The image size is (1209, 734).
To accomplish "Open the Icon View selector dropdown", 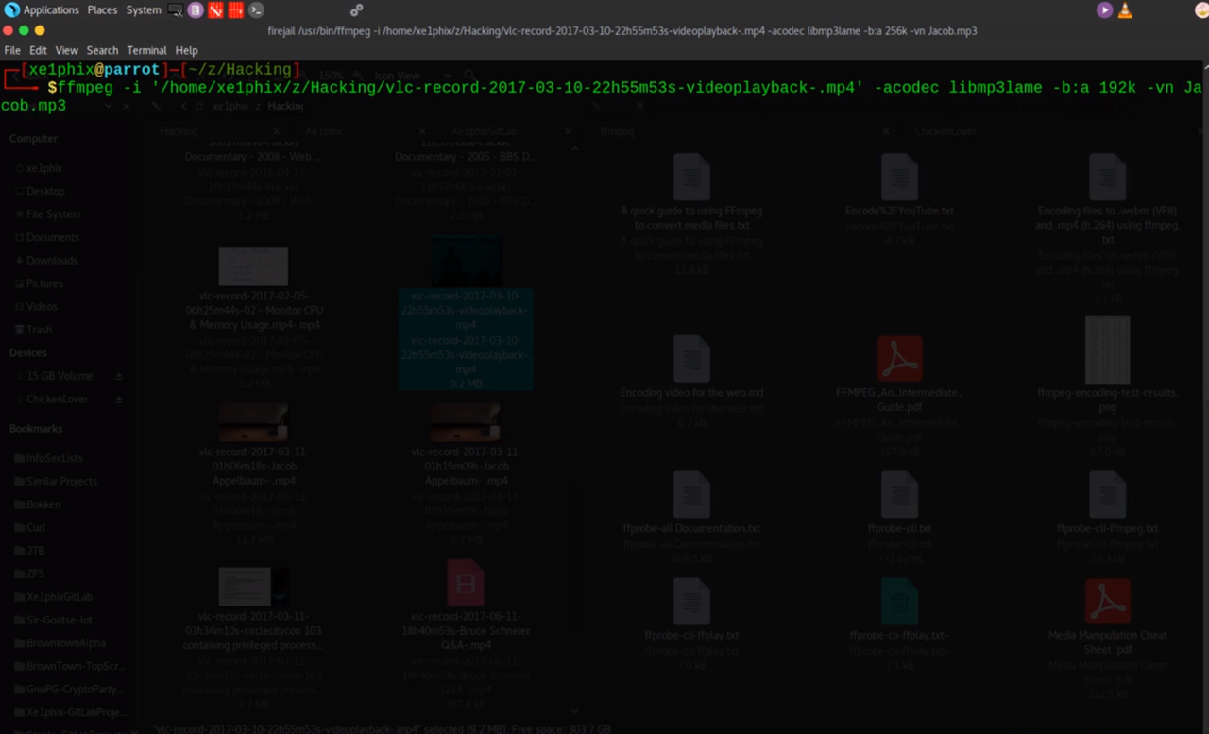I will 448,75.
